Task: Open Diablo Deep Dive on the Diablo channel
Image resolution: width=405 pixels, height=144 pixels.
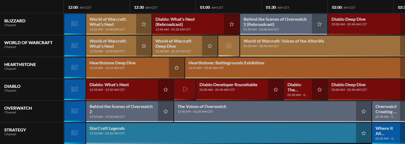Action: click(x=366, y=89)
